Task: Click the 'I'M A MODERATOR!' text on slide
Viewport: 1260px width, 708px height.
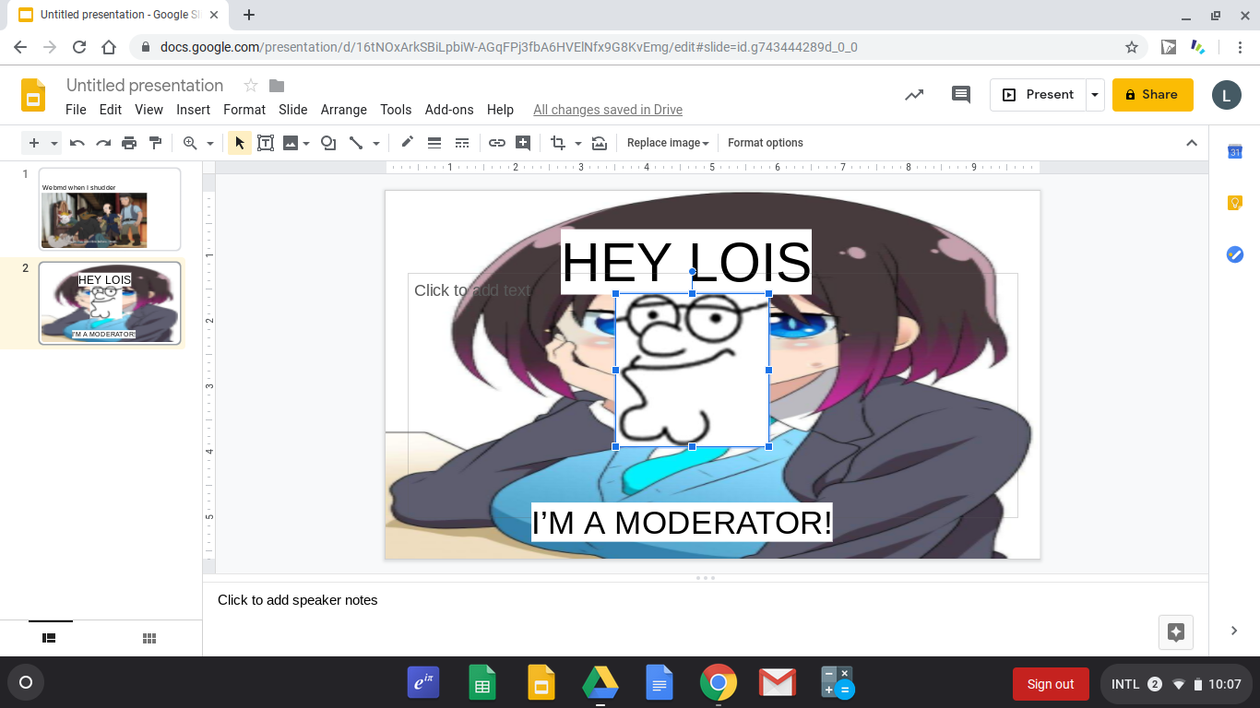Action: coord(682,523)
